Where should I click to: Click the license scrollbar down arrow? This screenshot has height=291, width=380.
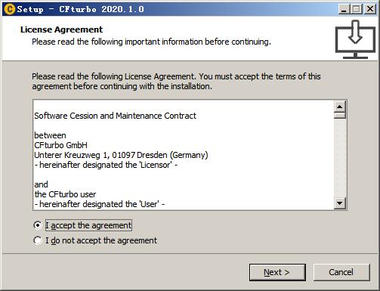[x=340, y=203]
